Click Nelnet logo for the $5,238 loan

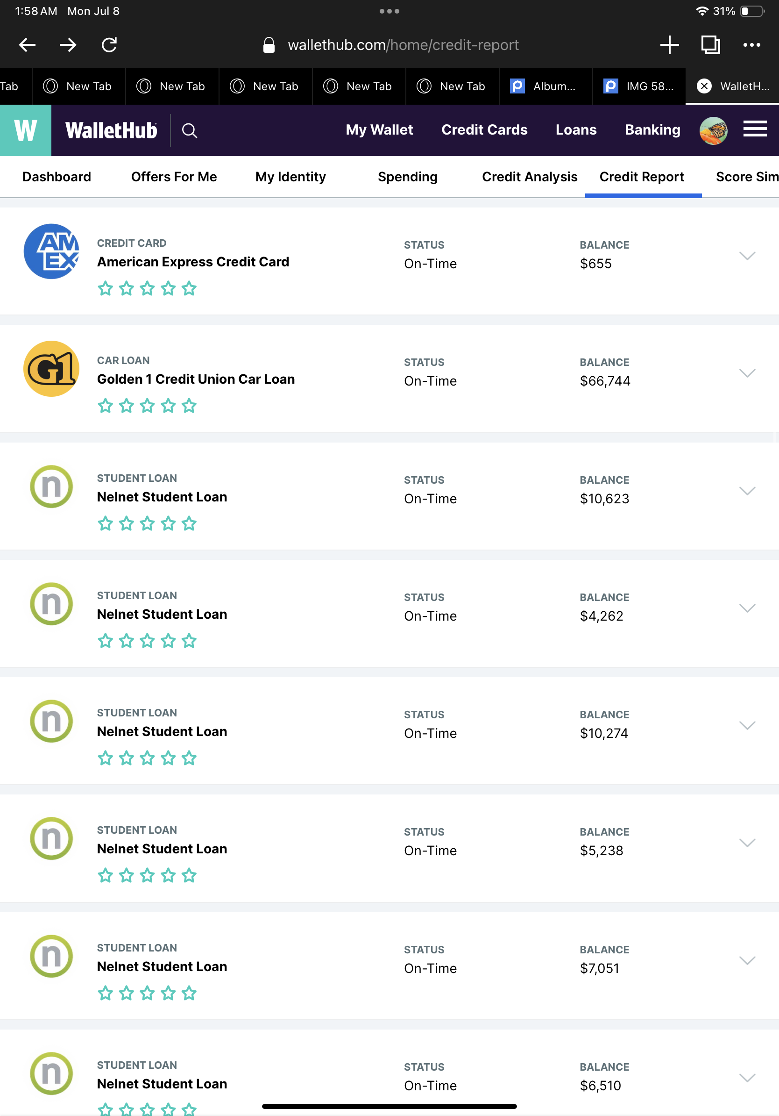[51, 838]
